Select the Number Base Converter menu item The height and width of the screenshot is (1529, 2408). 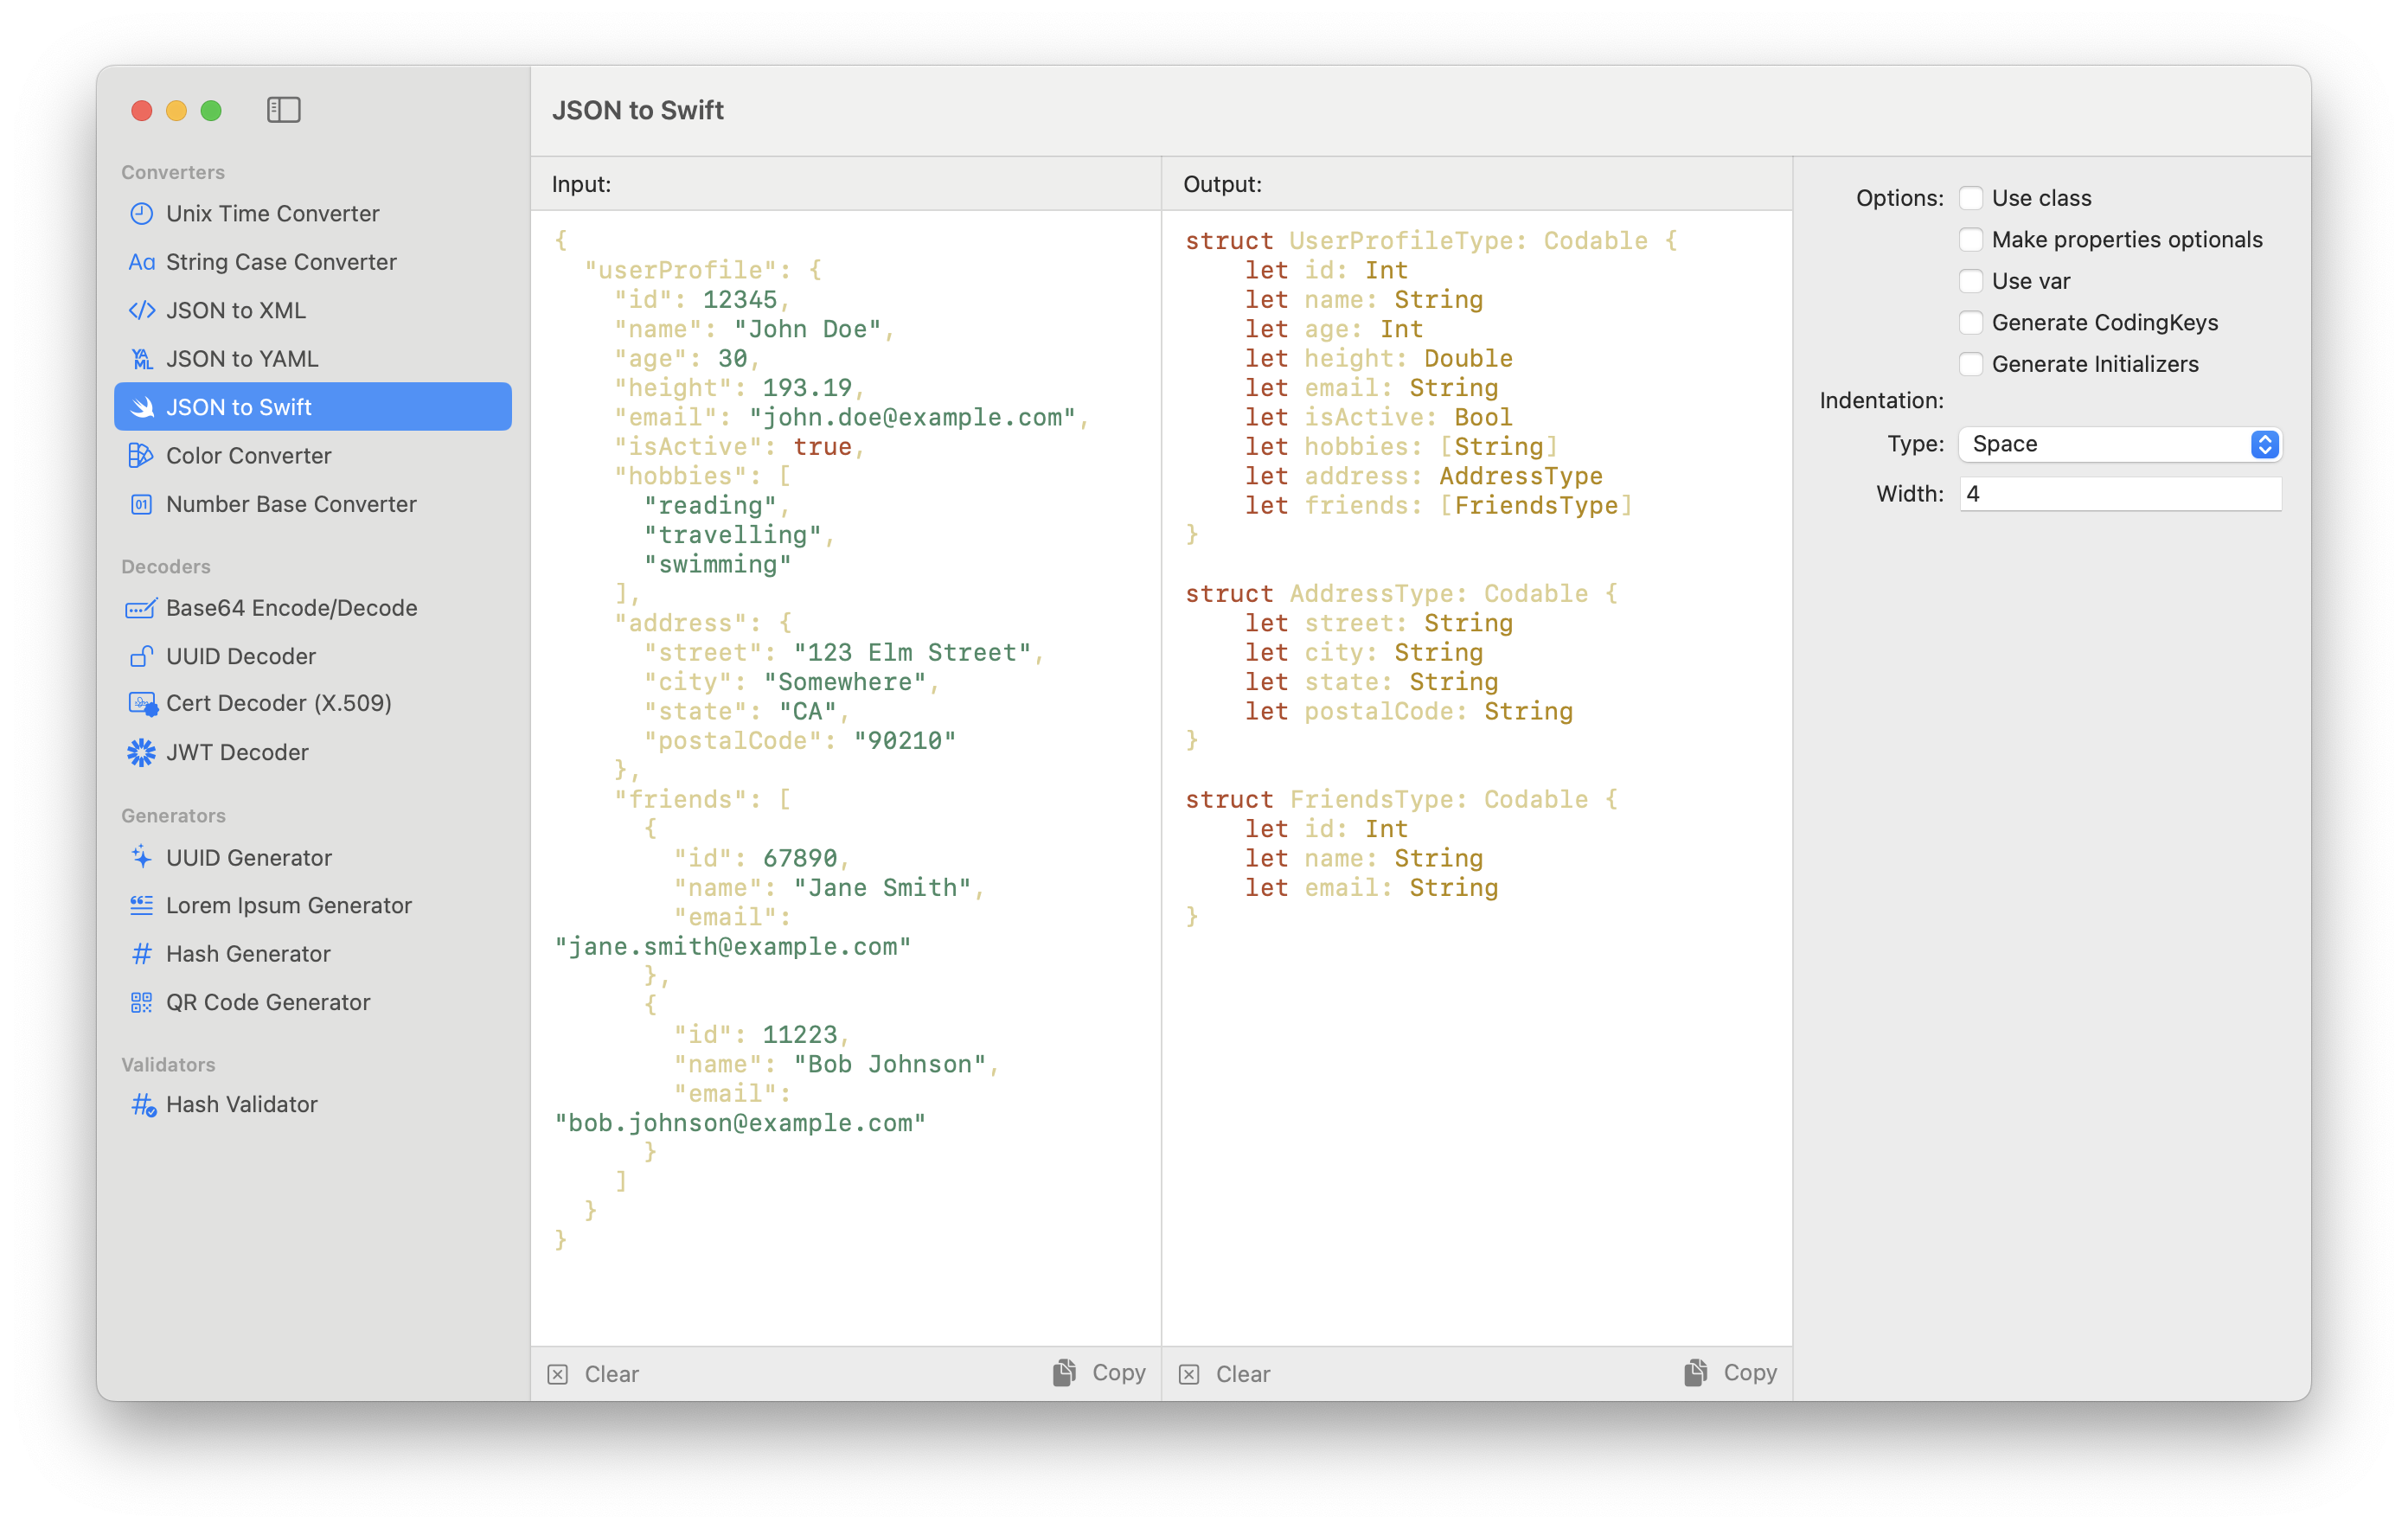coord(291,504)
